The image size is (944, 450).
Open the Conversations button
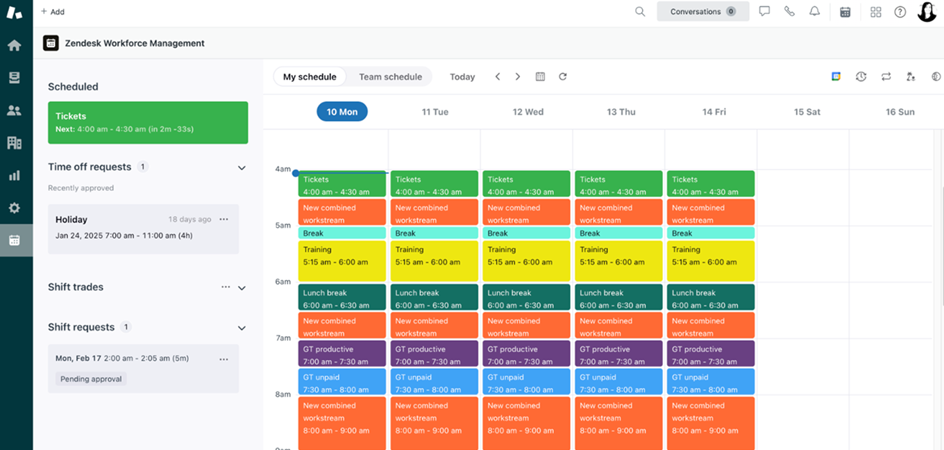click(702, 12)
